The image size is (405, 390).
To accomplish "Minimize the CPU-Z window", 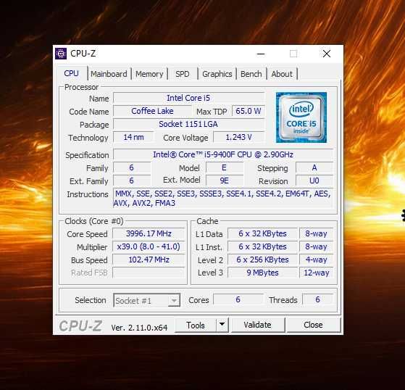I will point(261,54).
